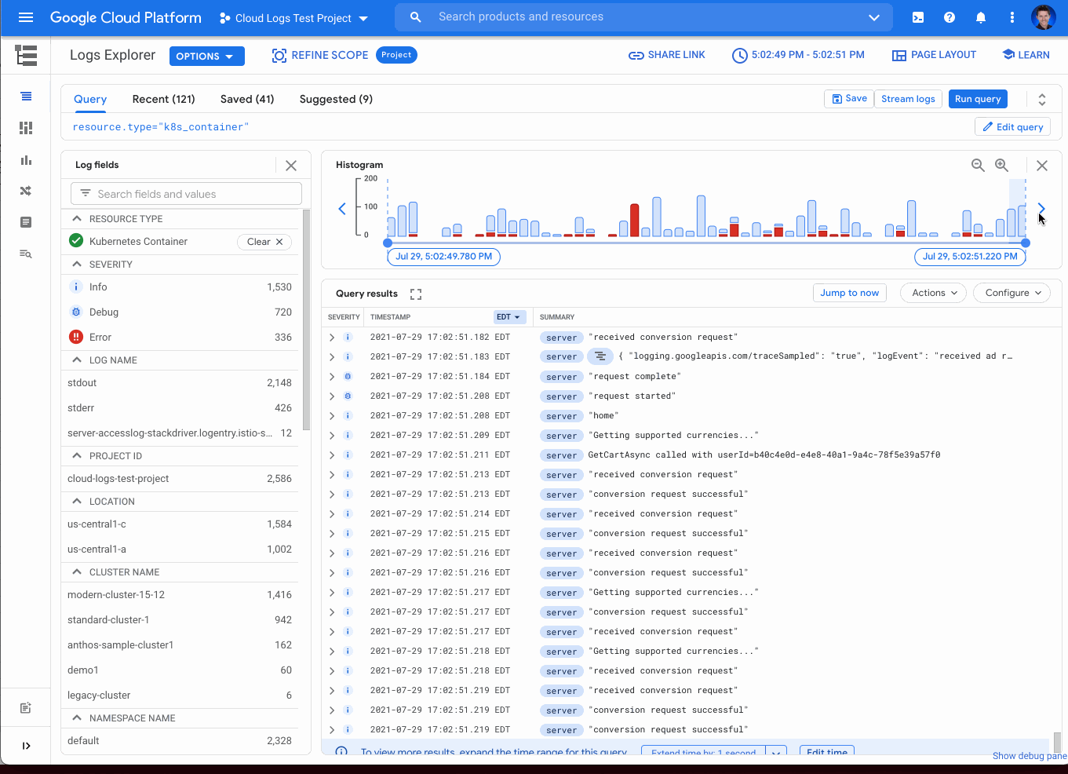Select the Logs Explorer sidebar icon

pyautogui.click(x=26, y=96)
